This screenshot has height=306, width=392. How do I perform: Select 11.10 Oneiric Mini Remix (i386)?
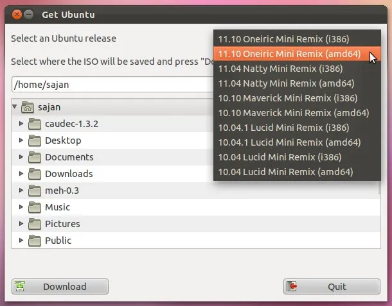283,39
